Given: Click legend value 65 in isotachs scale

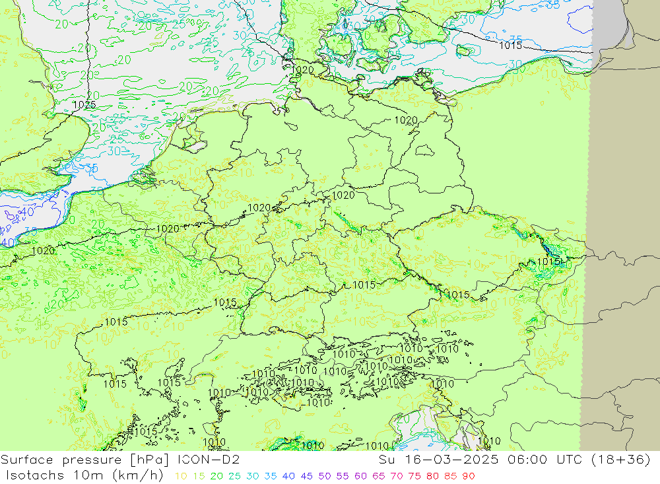Looking at the screenshot, I should click(379, 476).
